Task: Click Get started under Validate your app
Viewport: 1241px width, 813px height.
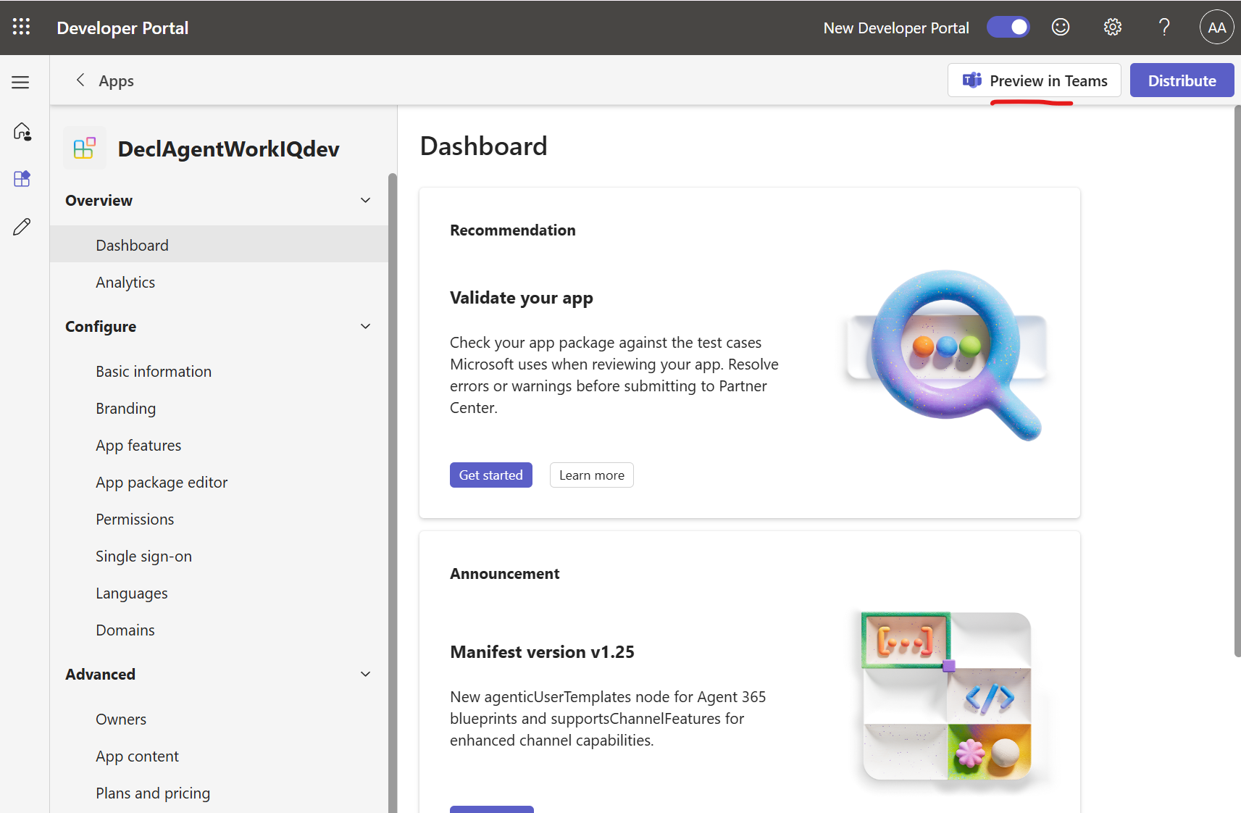Action: click(490, 475)
